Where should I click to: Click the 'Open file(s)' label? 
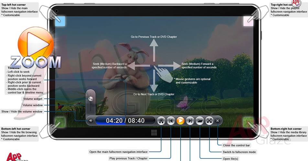230,159
